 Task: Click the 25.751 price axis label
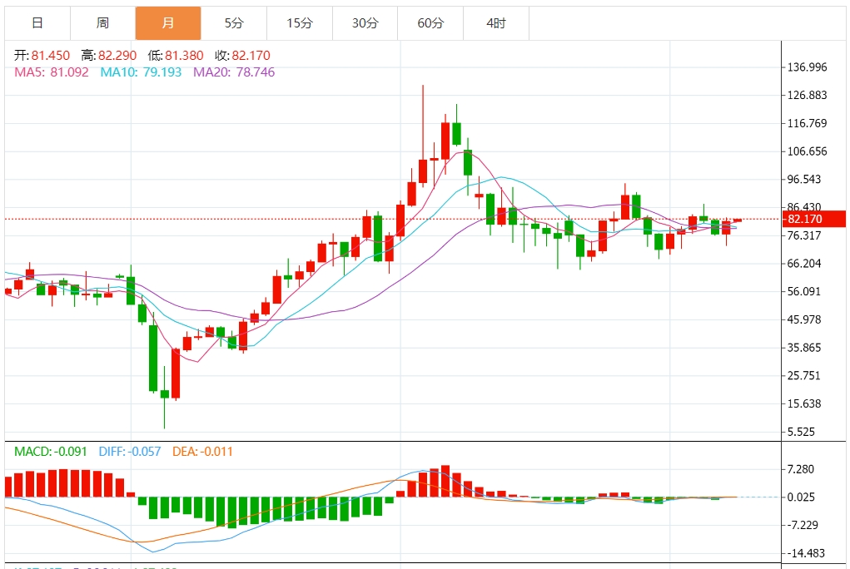804,375
